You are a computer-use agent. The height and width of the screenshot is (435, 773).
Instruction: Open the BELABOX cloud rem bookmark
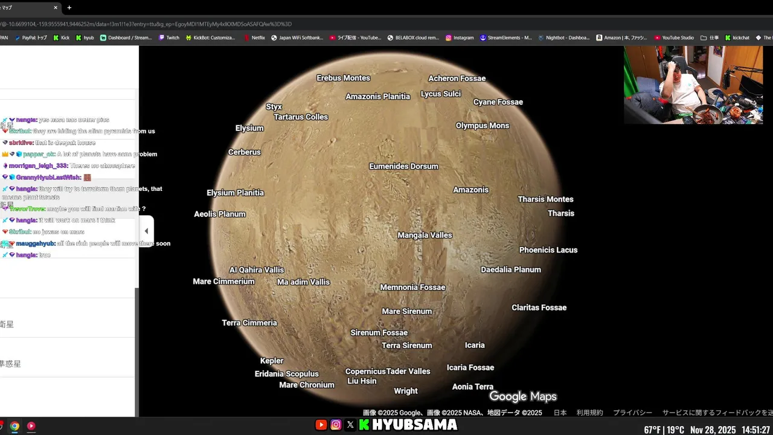point(413,37)
